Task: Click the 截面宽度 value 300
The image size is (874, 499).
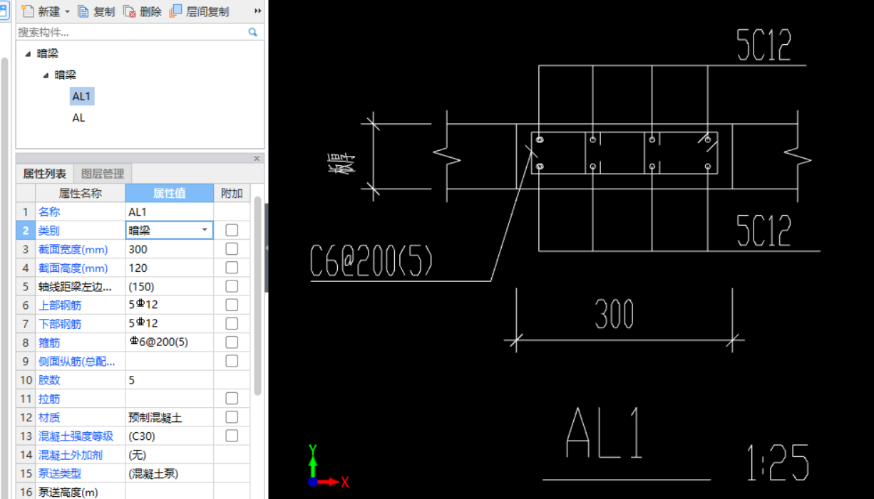Action: coord(169,248)
